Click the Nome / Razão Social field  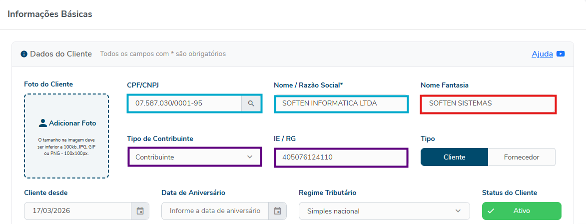pos(341,103)
